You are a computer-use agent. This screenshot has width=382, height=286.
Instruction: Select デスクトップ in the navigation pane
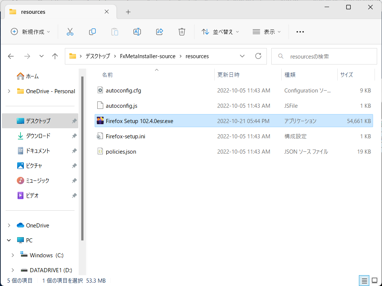pos(40,121)
